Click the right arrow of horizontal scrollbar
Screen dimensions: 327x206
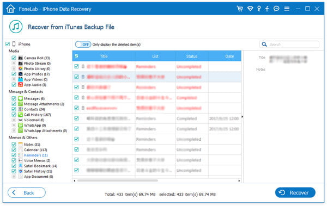click(x=239, y=181)
